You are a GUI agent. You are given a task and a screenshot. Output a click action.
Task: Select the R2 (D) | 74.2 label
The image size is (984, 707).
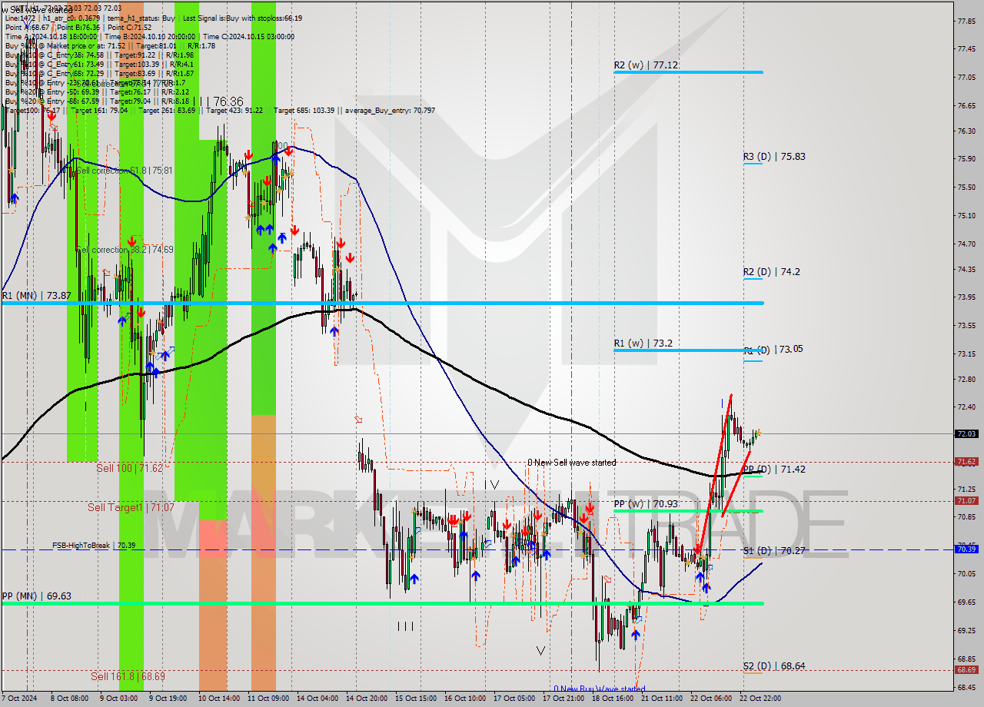771,271
